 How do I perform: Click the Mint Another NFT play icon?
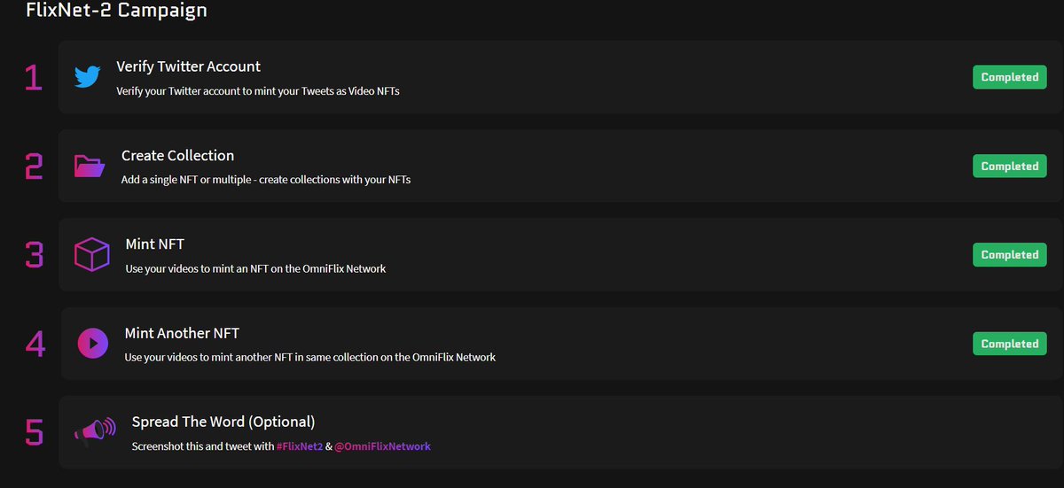[x=92, y=344]
